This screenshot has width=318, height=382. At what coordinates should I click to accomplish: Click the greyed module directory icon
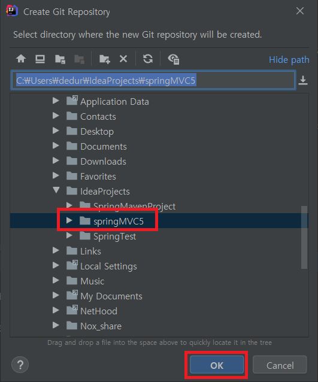coord(80,59)
